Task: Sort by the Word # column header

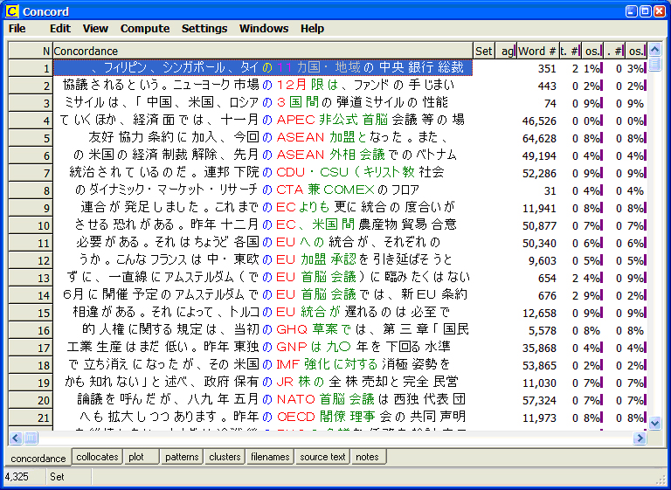Action: pyautogui.click(x=536, y=52)
